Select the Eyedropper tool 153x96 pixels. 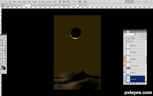pos(5,42)
